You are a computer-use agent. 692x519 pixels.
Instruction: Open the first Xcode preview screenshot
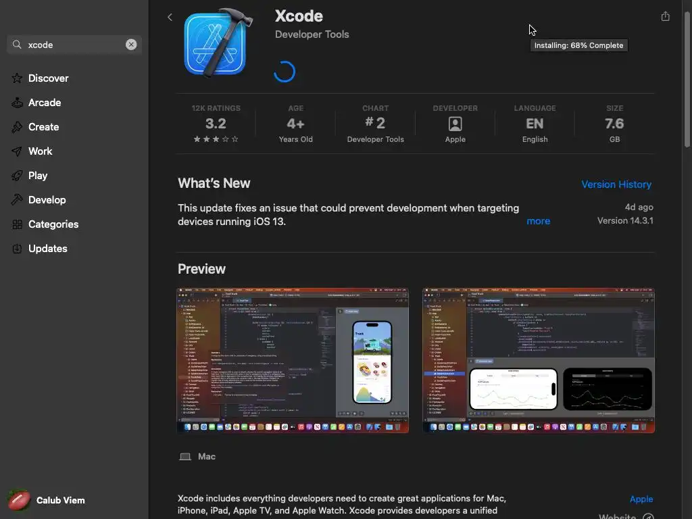click(x=293, y=361)
